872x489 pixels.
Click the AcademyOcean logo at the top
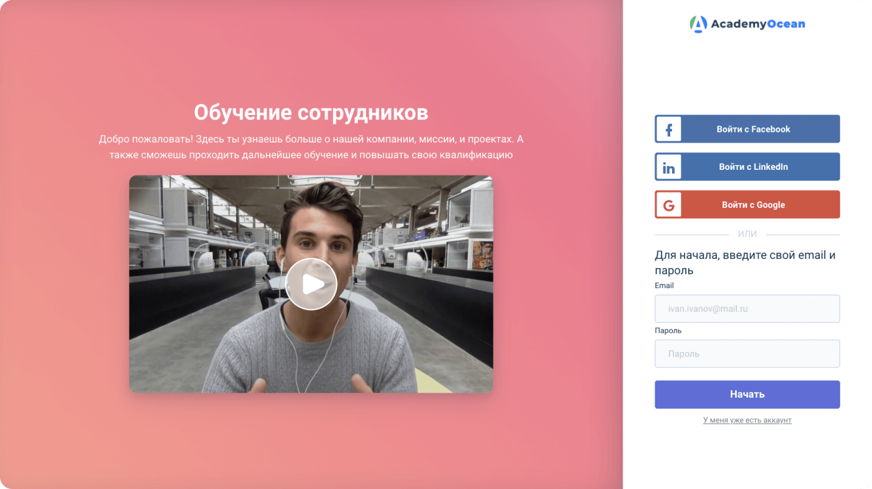click(x=747, y=23)
